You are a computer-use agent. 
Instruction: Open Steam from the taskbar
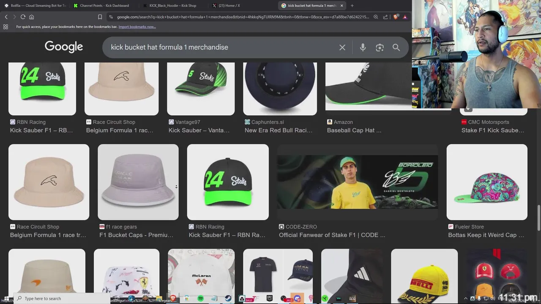tap(228, 299)
